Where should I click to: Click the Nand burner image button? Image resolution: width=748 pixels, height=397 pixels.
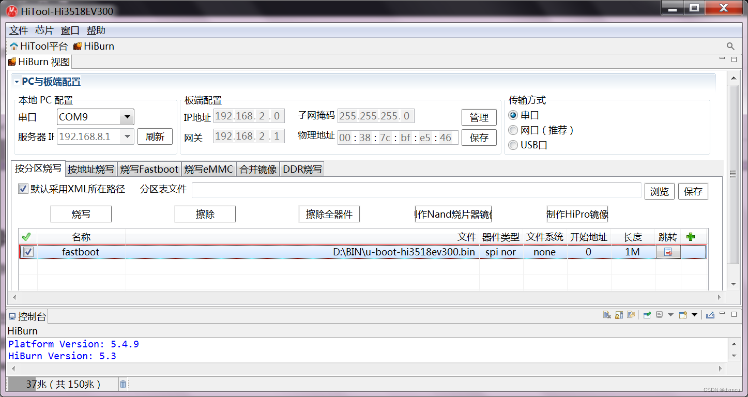tap(453, 214)
